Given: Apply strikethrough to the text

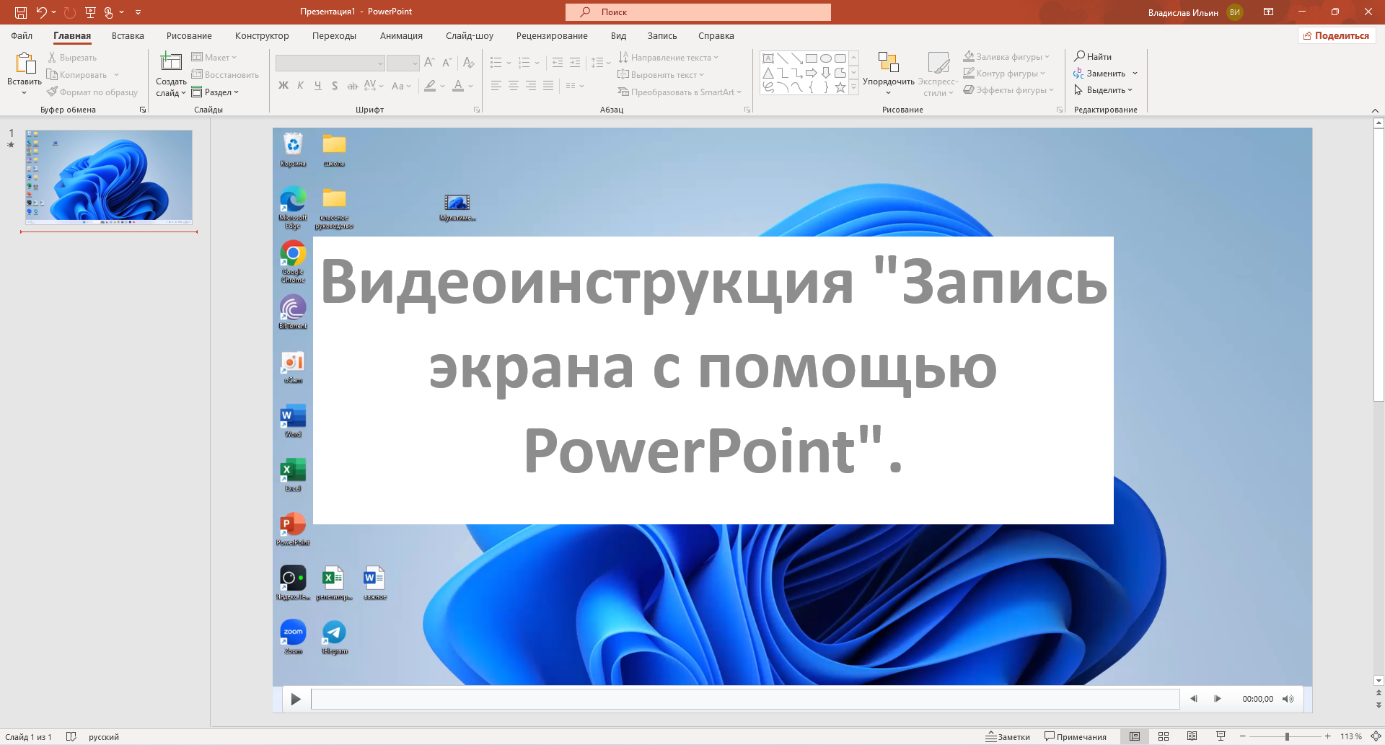Looking at the screenshot, I should 352,85.
